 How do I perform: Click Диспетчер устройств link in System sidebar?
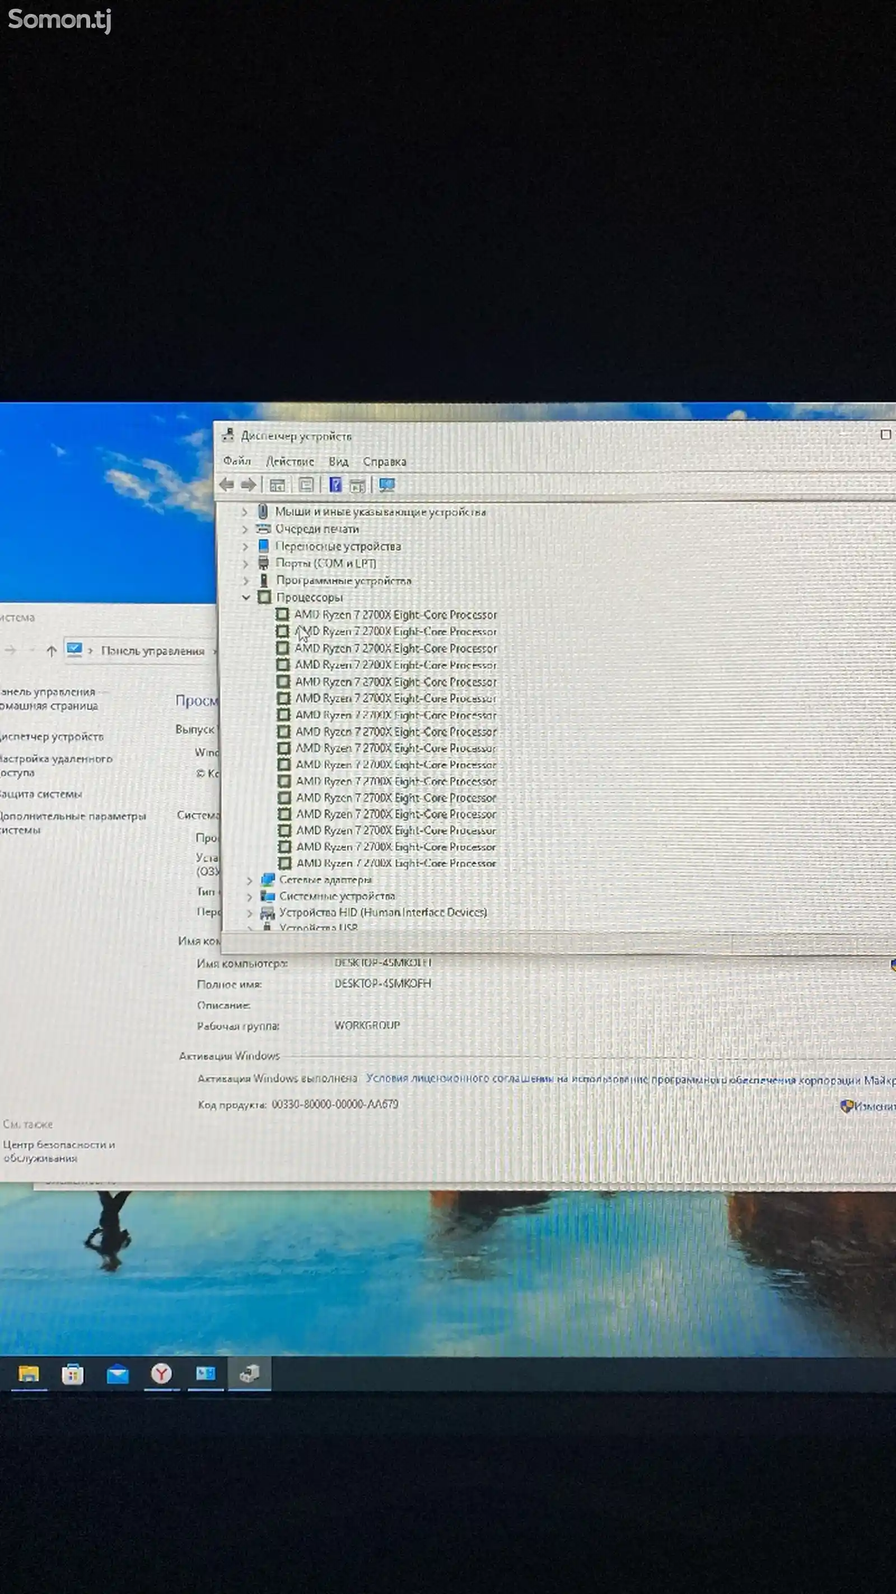point(52,736)
